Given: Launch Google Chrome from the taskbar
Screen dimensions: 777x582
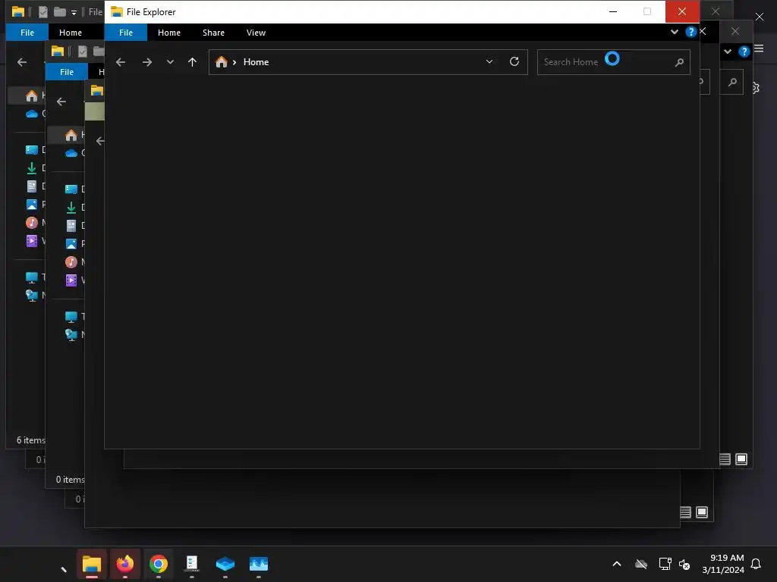Looking at the screenshot, I should pos(159,564).
